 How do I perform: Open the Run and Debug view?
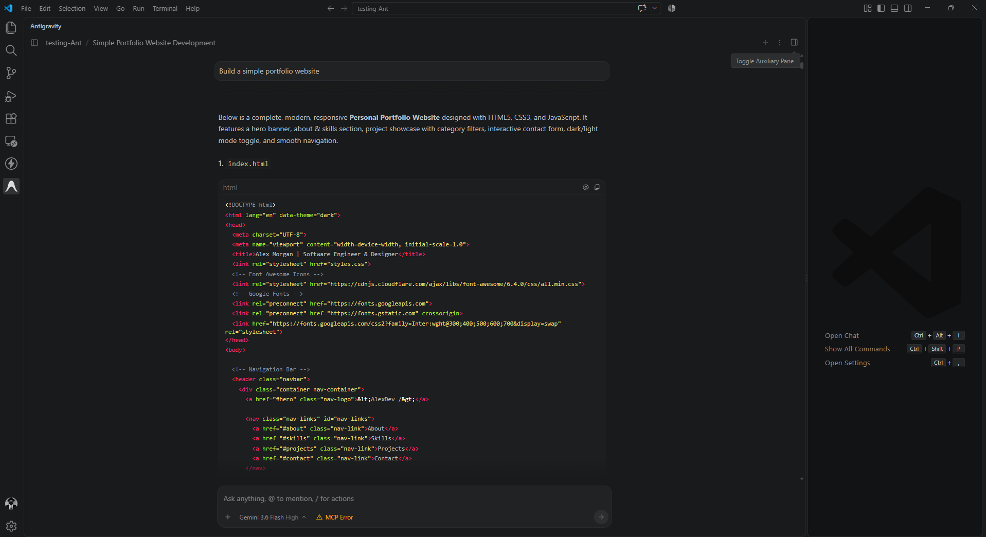(11, 96)
